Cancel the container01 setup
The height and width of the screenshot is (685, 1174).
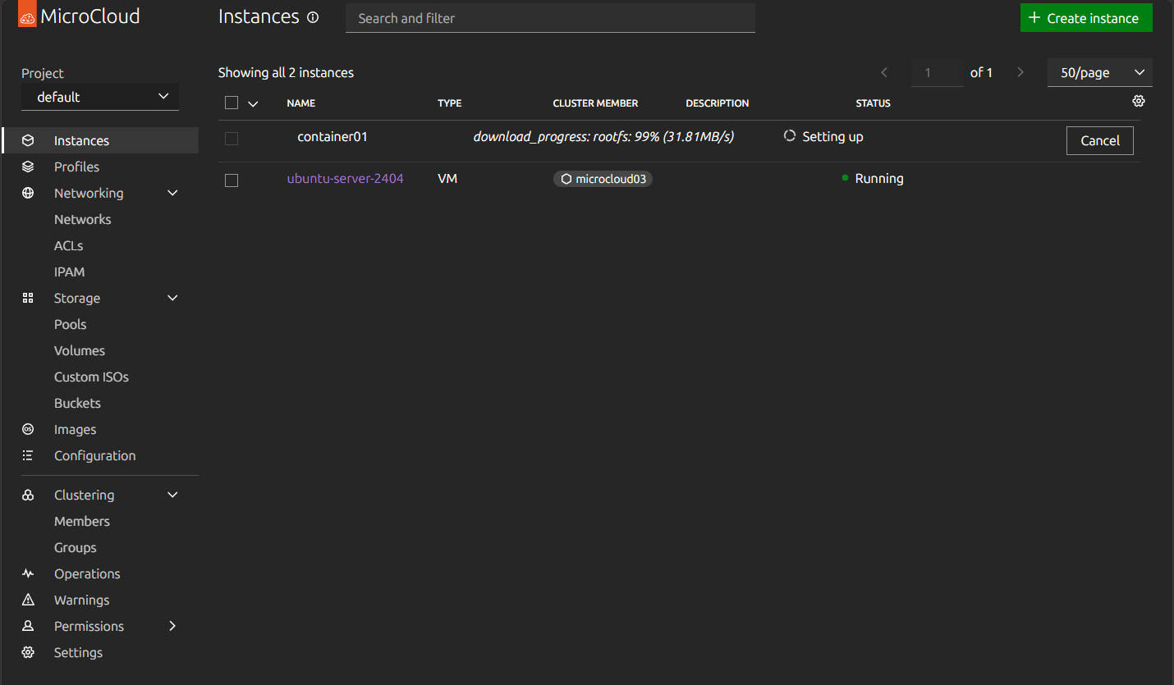click(x=1099, y=140)
